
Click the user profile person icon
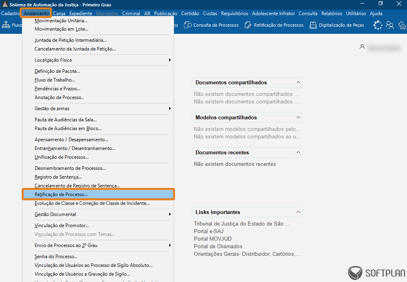coord(362,47)
